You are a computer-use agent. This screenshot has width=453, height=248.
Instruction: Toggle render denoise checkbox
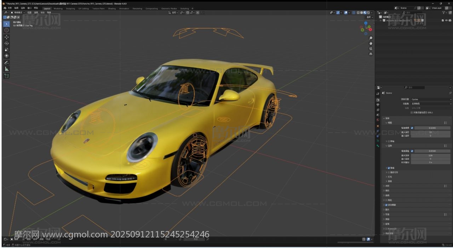coord(389,168)
